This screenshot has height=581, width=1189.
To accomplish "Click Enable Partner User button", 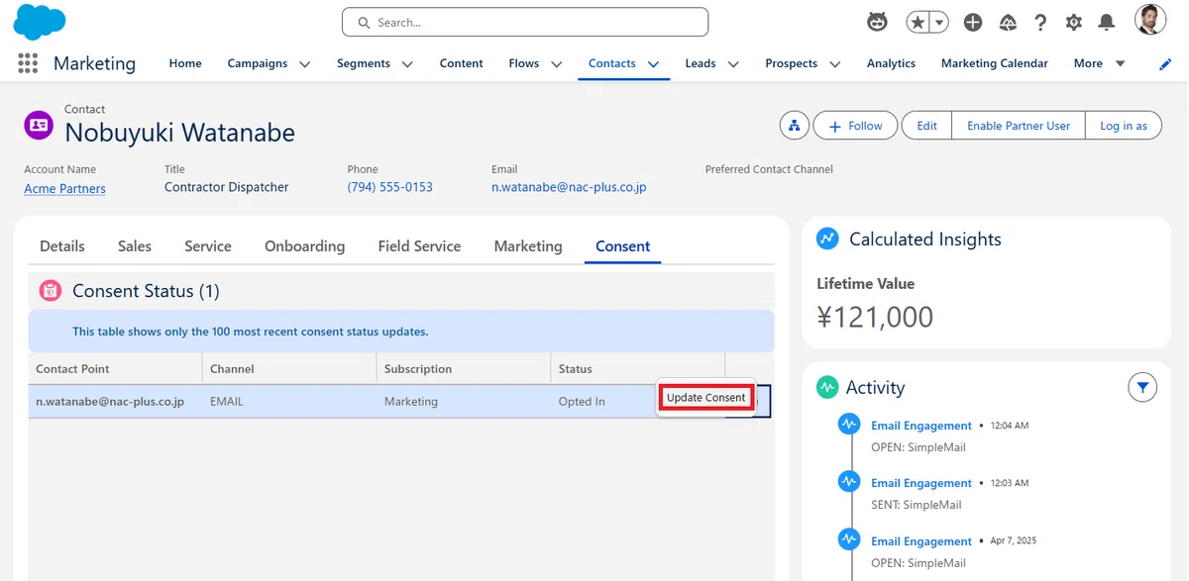I will click(1019, 126).
